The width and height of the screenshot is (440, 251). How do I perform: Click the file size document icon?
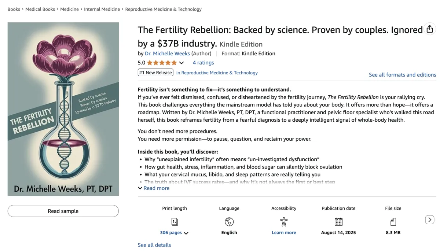click(x=393, y=222)
